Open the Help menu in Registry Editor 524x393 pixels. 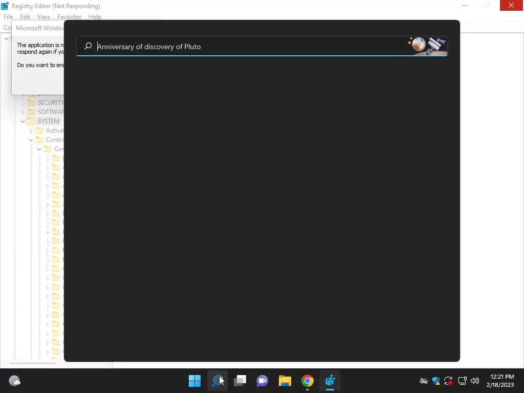tap(95, 17)
